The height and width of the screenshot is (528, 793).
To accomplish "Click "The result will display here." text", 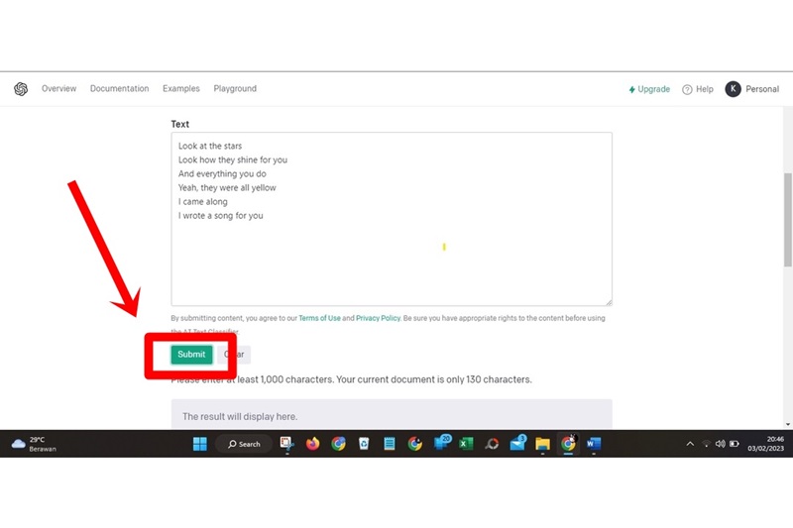I will (240, 416).
